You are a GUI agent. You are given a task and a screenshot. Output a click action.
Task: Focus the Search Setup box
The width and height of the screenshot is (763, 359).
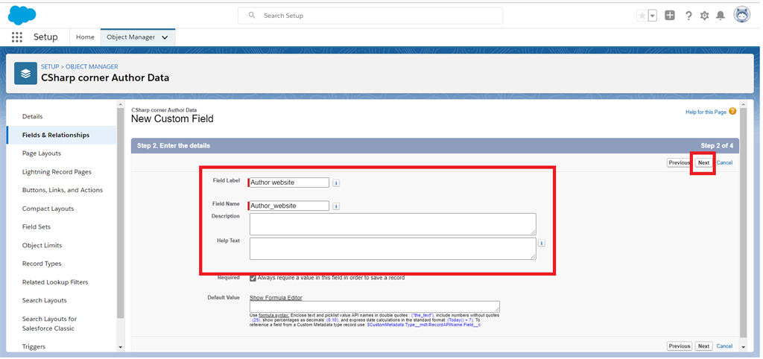[x=370, y=16]
